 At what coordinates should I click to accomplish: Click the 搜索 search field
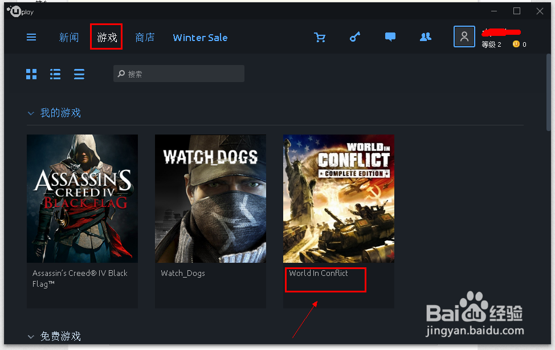pos(179,74)
